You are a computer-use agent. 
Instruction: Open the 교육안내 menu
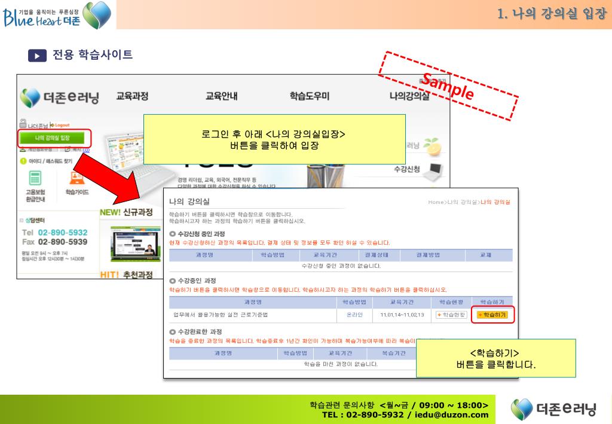pos(221,96)
